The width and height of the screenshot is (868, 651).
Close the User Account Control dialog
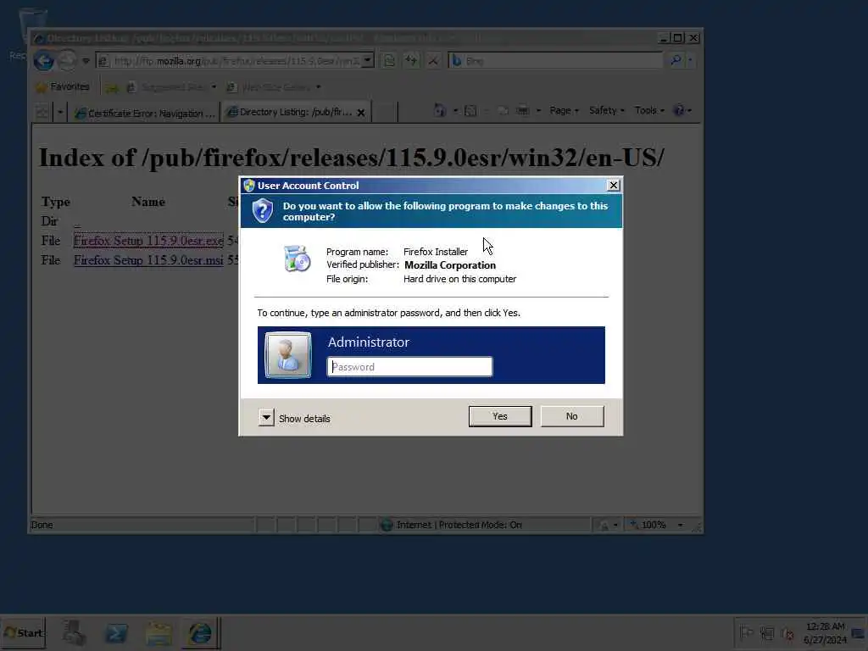614,186
